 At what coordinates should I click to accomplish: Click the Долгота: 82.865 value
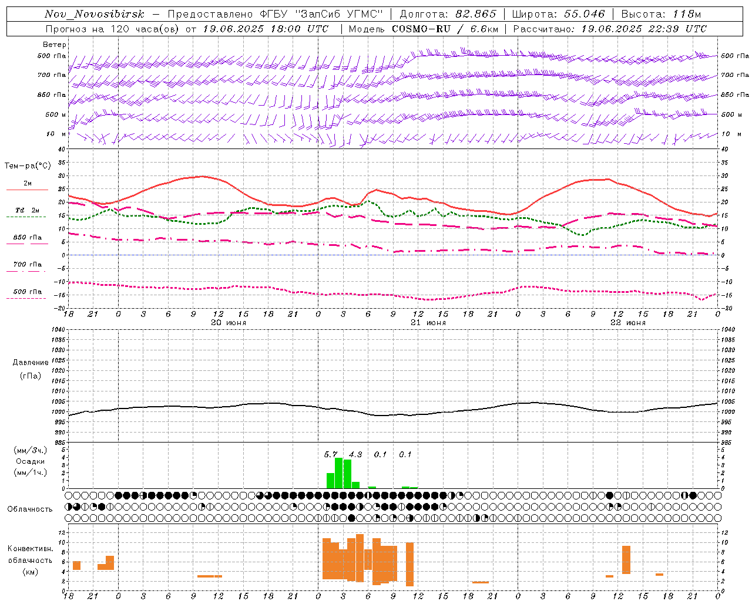448,14
